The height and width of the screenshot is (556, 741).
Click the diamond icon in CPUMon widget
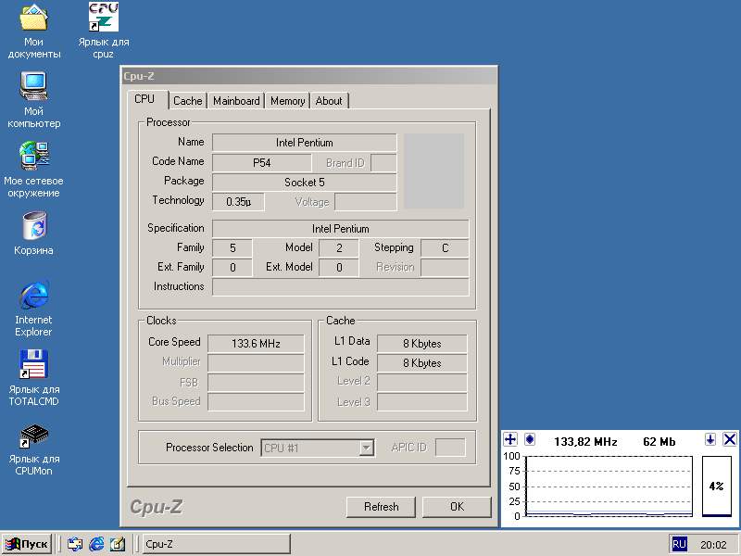pyautogui.click(x=530, y=439)
